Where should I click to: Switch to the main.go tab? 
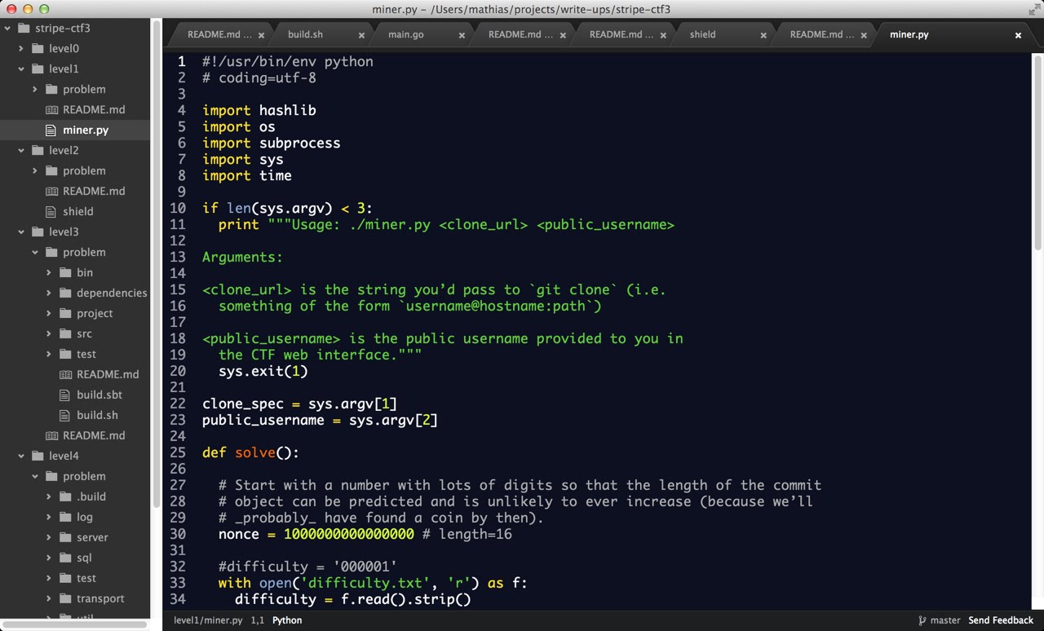coord(405,35)
